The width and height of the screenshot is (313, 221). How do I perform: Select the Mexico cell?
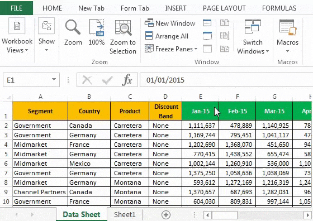(89, 164)
